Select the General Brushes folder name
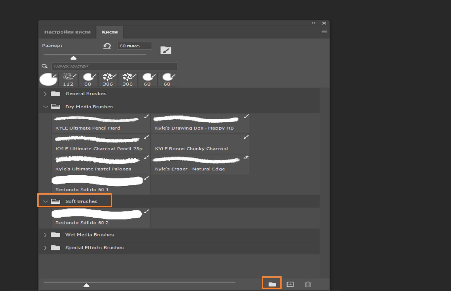The height and width of the screenshot is (291, 451). (86, 94)
